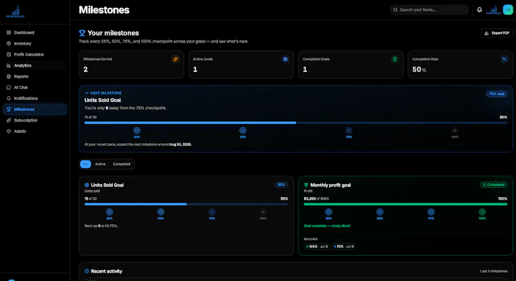Click the Reports document icon
The image size is (516, 281).
[9, 76]
